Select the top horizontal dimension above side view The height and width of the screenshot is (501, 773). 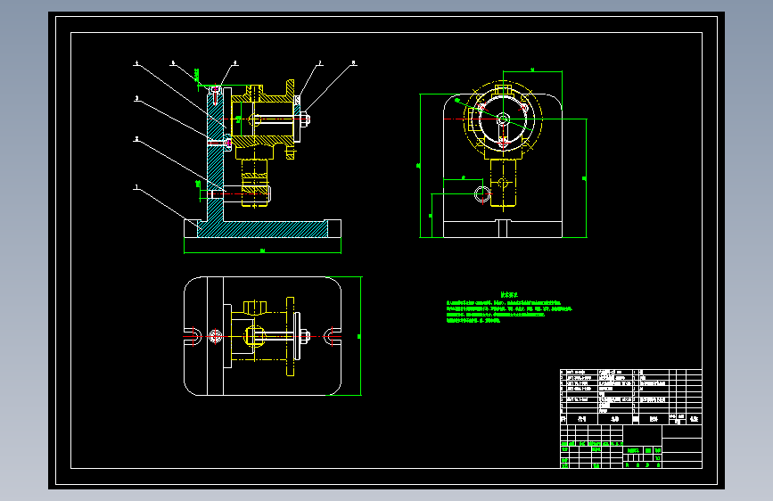pos(532,71)
